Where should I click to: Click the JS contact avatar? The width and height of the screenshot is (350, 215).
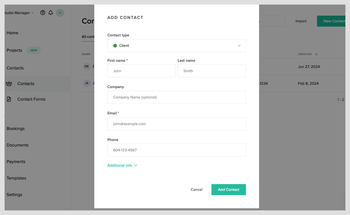click(86, 83)
